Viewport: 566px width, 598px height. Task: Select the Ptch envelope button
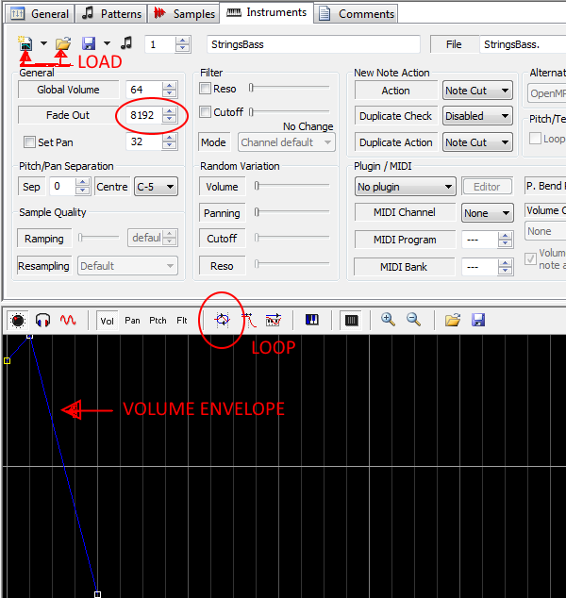[158, 321]
